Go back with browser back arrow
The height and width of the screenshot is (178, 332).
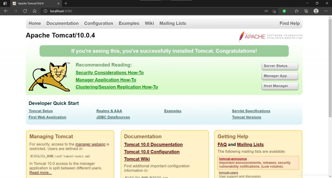[x=6, y=11]
